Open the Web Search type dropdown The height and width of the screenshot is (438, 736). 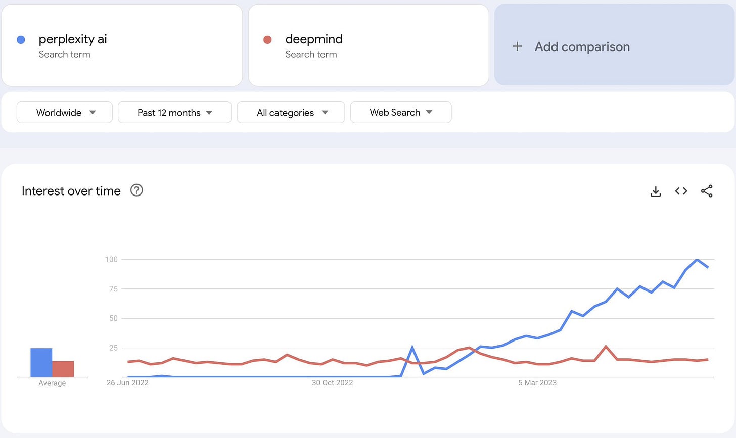pos(400,112)
